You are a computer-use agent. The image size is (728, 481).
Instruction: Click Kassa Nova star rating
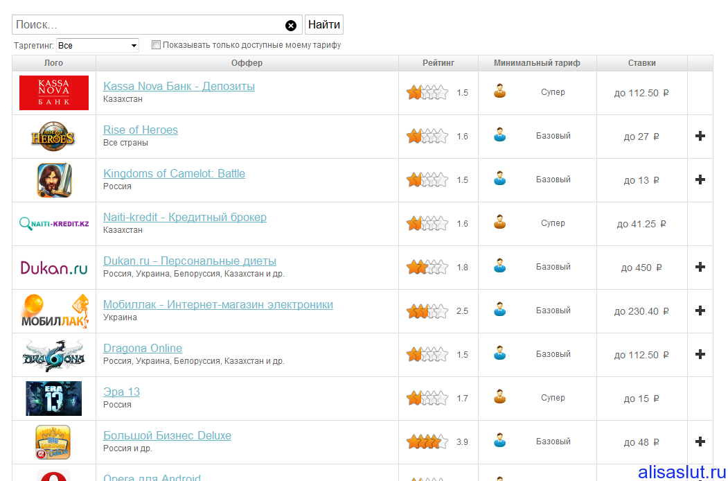point(427,92)
